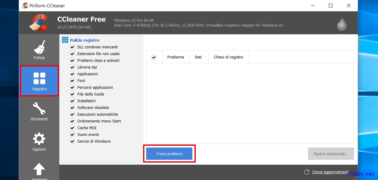Click the Pulizia registro heading

point(85,40)
